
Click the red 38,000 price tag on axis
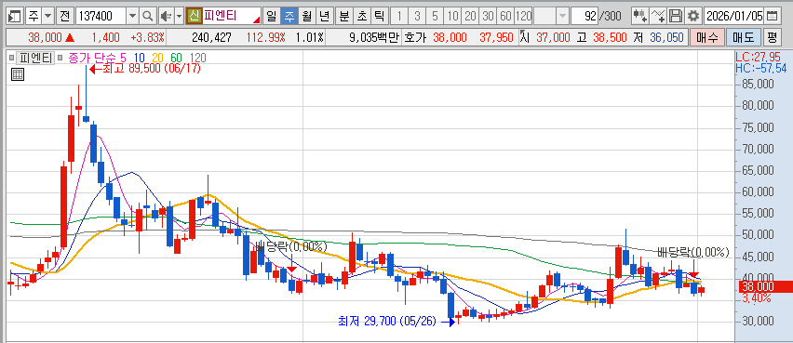click(x=765, y=287)
